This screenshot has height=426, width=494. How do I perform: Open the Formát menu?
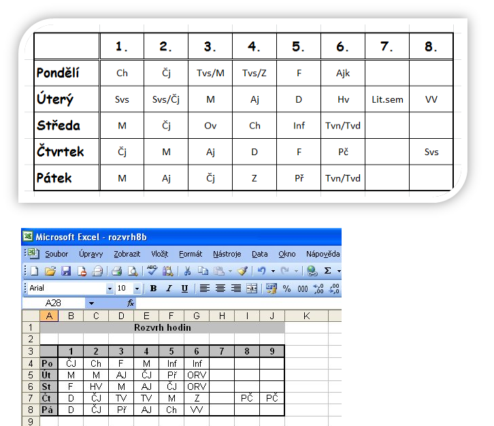(x=191, y=254)
